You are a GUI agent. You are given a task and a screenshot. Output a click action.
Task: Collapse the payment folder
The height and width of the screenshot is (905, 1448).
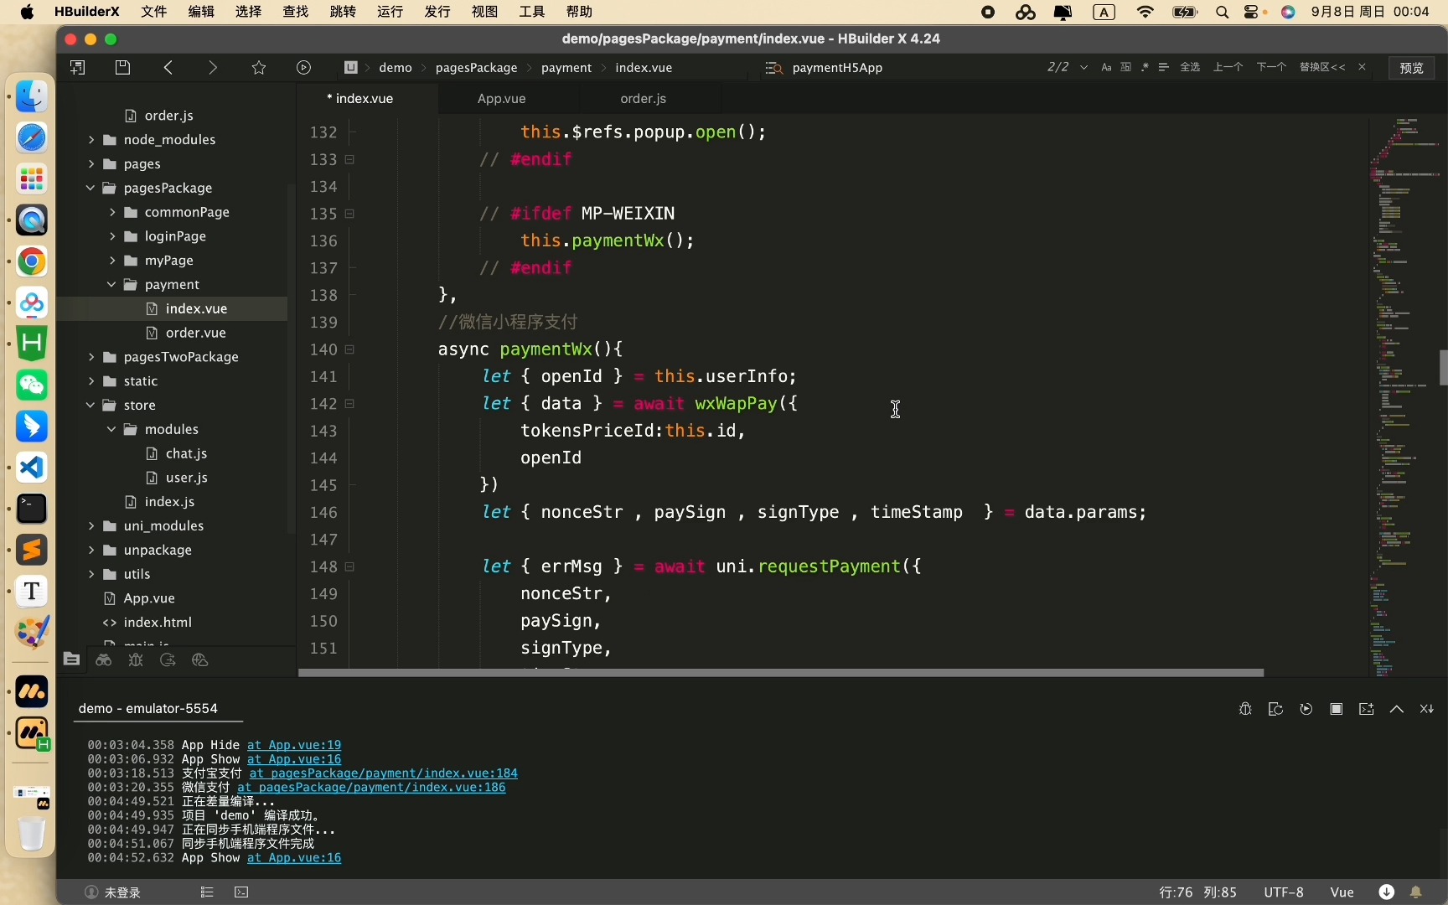(x=111, y=285)
